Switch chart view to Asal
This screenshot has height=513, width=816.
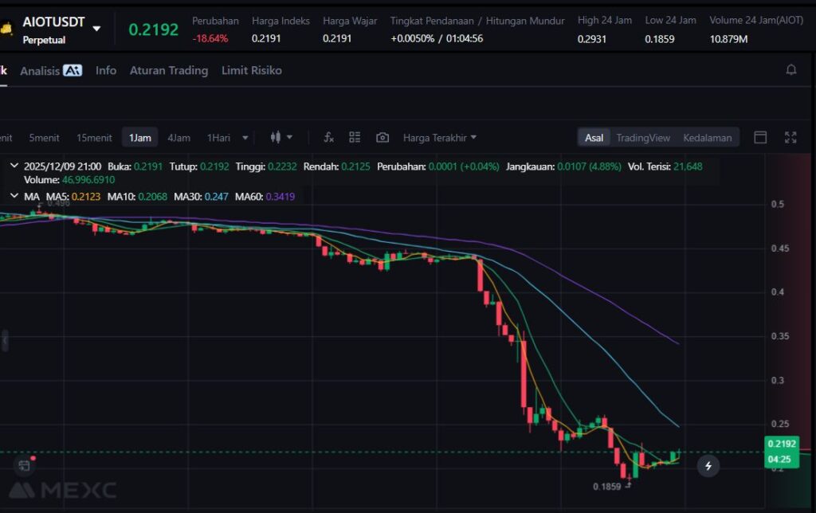(594, 138)
